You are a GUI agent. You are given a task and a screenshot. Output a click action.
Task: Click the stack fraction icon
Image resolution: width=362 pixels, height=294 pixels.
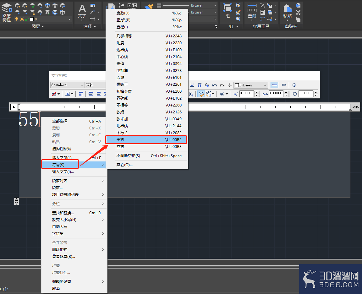coord(230,85)
